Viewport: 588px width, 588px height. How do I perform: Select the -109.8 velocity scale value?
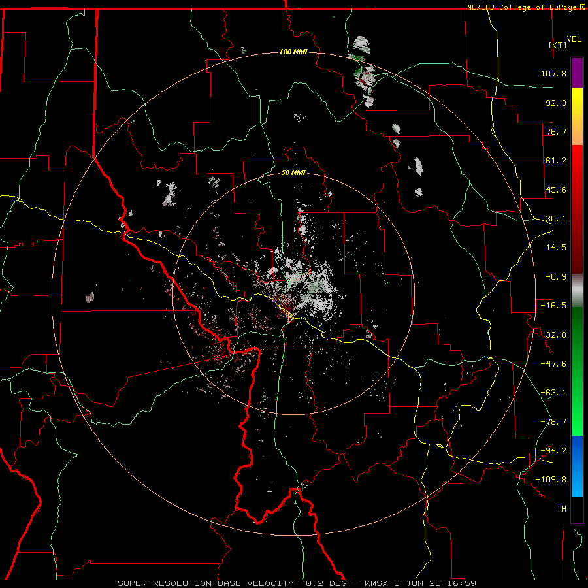click(551, 480)
